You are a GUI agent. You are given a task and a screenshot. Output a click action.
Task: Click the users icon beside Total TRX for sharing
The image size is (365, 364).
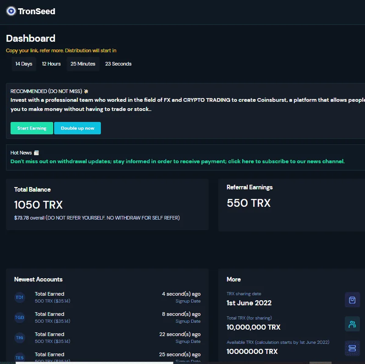click(x=352, y=324)
